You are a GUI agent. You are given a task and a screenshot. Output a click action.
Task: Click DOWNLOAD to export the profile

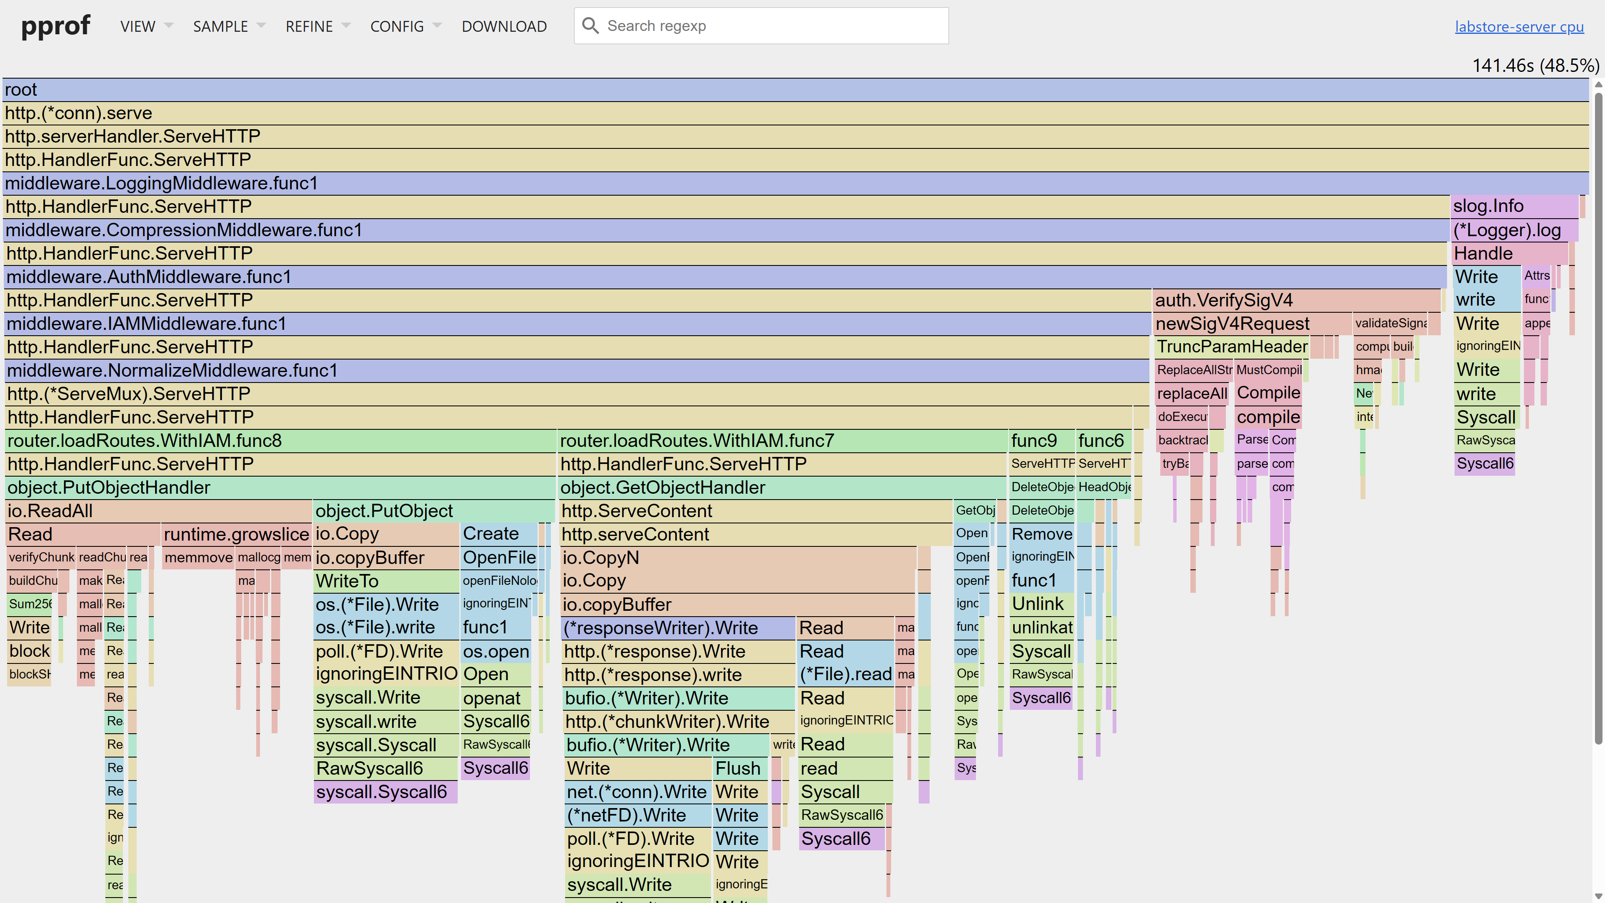(504, 26)
